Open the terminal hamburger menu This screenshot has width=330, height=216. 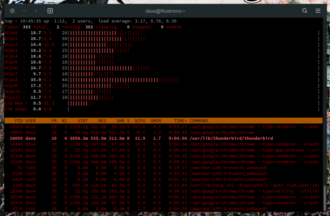(318, 11)
